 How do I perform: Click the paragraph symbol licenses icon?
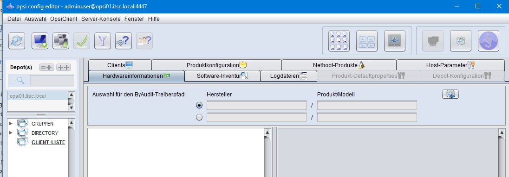(x=488, y=41)
